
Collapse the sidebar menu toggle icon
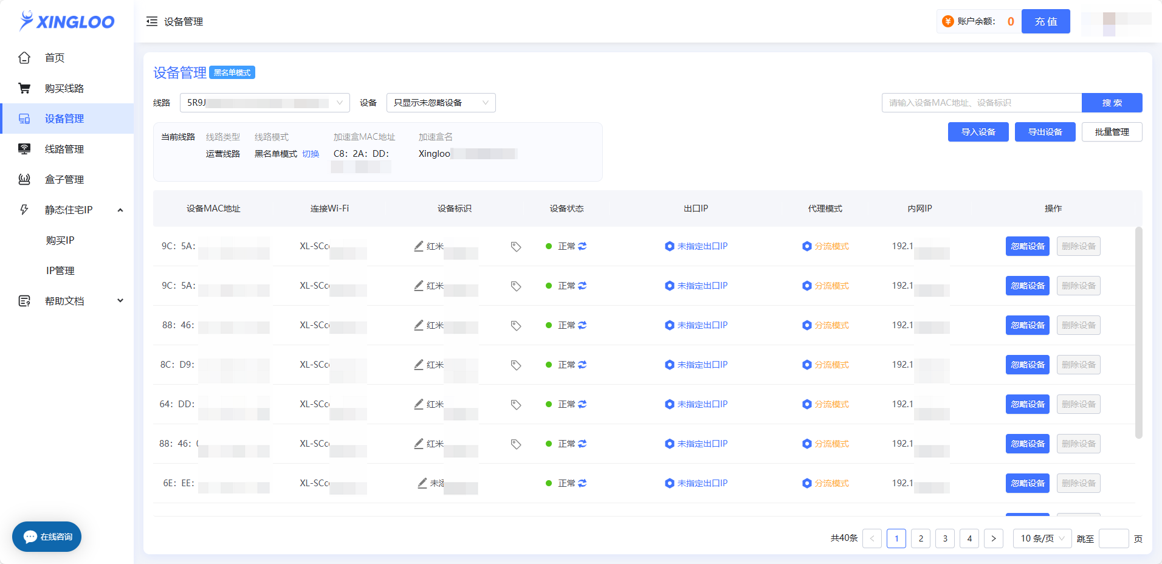click(152, 21)
